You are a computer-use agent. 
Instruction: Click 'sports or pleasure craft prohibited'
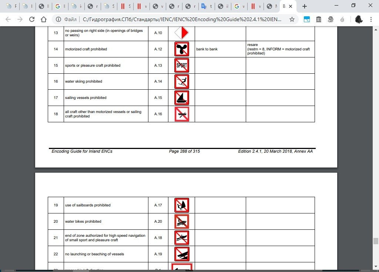[x=93, y=65]
